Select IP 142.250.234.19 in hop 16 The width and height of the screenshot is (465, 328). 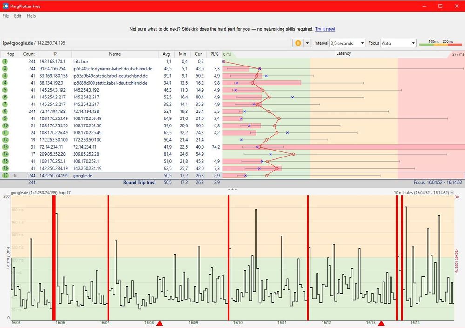pos(54,168)
